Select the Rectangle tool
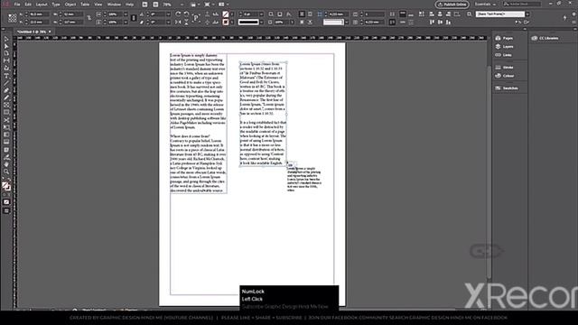Screen dimensions: 578x325 coord(6,112)
